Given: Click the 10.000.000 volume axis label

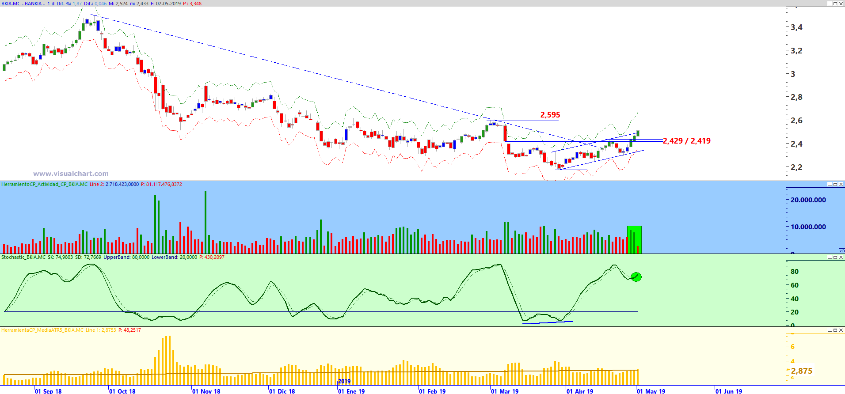Looking at the screenshot, I should 808,227.
